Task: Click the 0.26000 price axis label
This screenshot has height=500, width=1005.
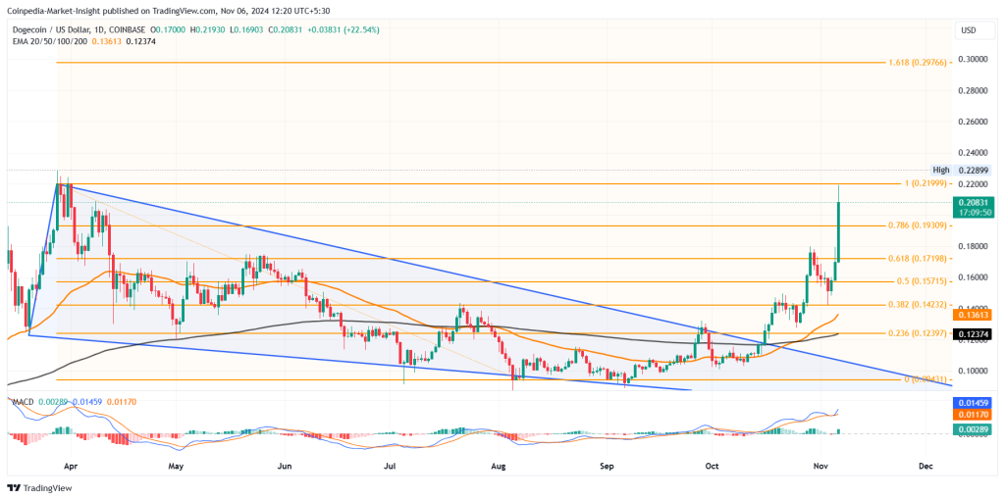Action: (x=973, y=122)
